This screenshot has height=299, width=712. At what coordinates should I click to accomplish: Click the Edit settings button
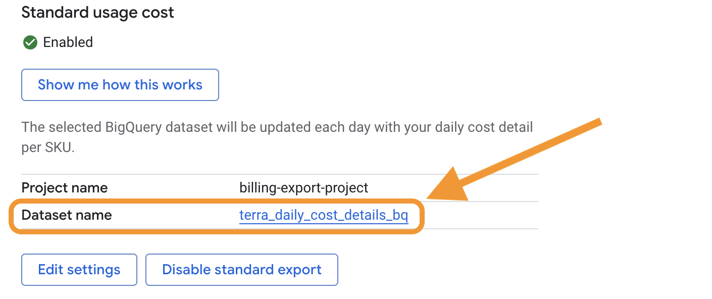point(79,270)
